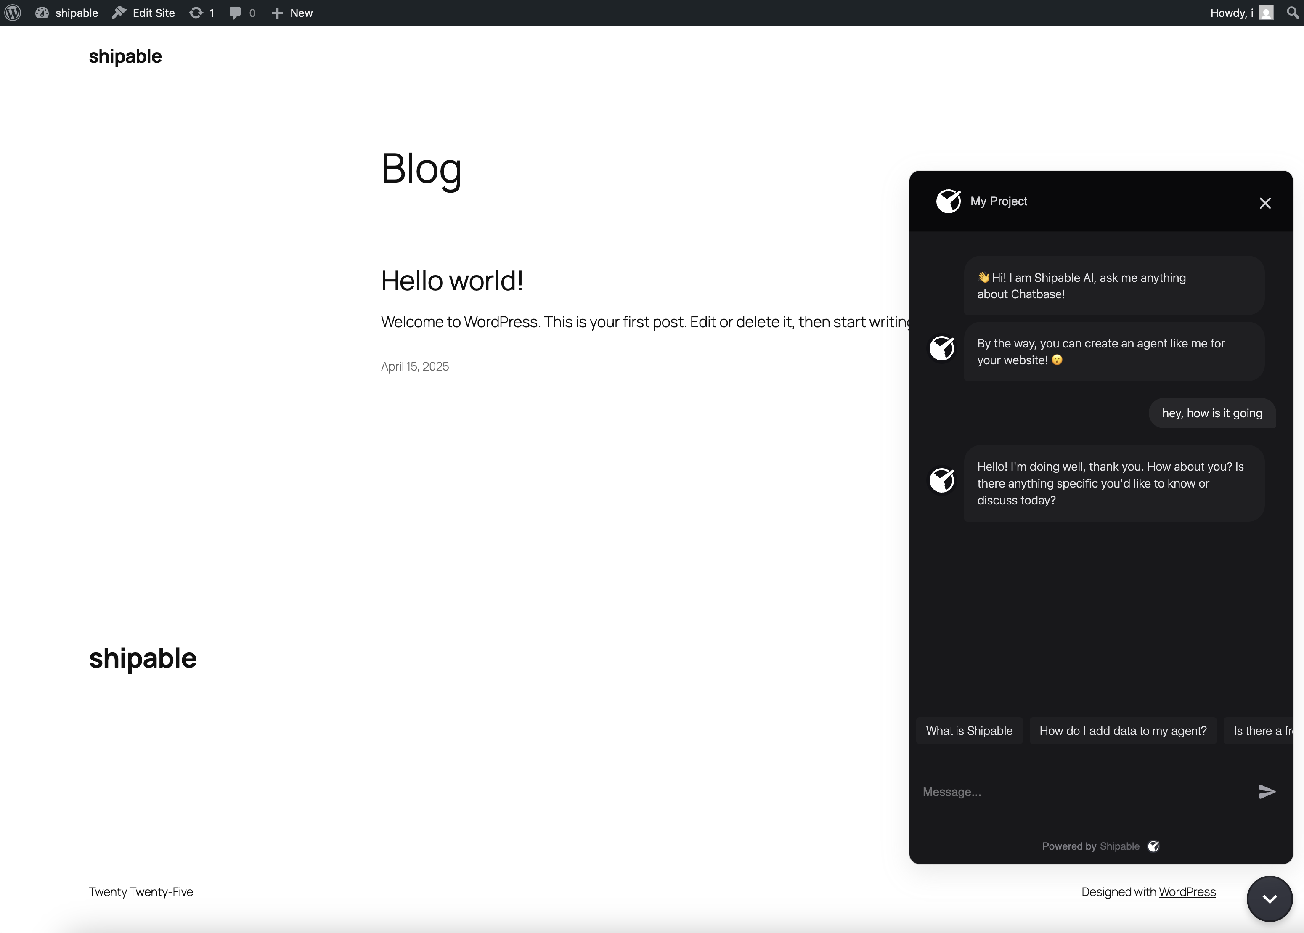Click the Hi! I am Shipable AI message
This screenshot has width=1304, height=933.
point(1114,286)
